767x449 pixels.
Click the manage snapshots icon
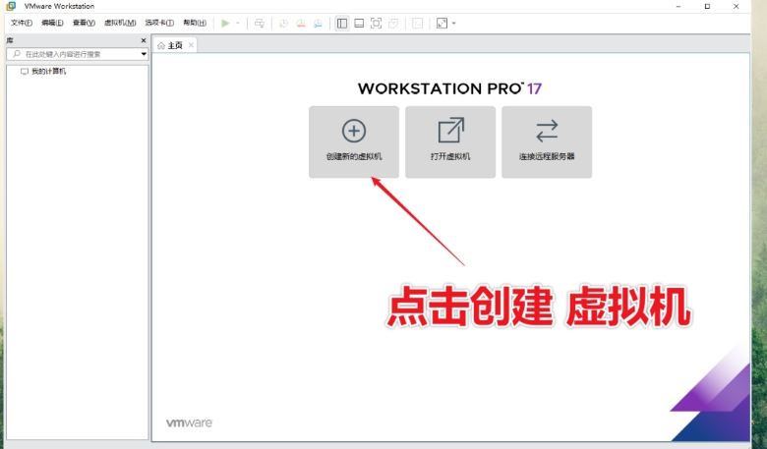[318, 23]
